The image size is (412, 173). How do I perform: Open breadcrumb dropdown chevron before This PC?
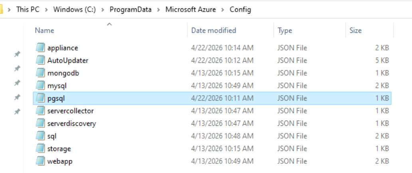click(10, 10)
